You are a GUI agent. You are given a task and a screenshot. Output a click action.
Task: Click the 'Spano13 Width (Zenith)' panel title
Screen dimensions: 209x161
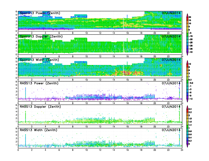pos(39,60)
